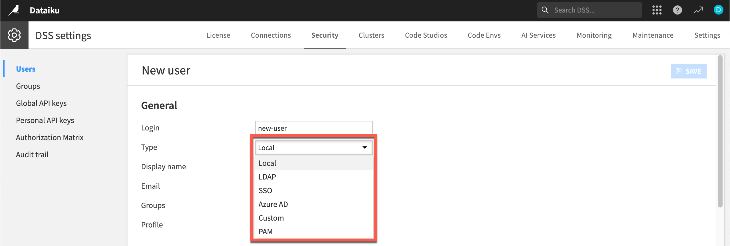Collapse the Type dropdown showing Local

314,147
